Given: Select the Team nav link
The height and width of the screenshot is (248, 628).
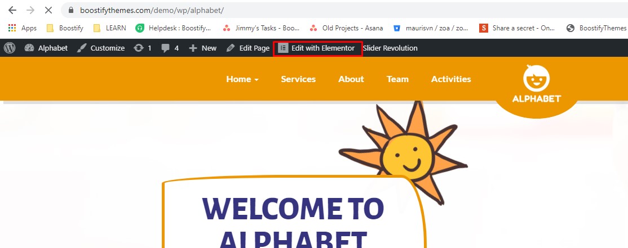Looking at the screenshot, I should [x=397, y=79].
